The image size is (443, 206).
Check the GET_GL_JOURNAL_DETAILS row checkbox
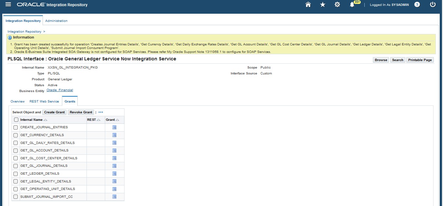click(x=15, y=166)
